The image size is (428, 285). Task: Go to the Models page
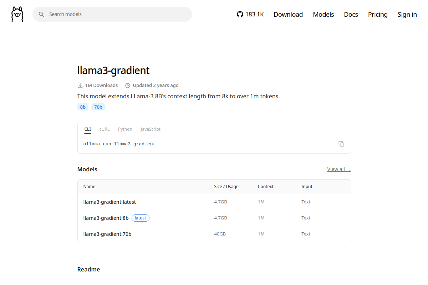[x=323, y=14]
